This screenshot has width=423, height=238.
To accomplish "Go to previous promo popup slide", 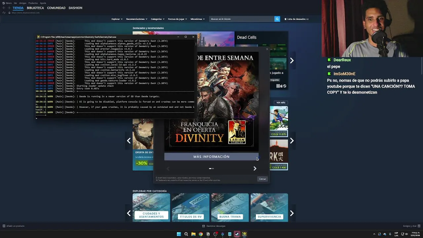I will [168, 169].
